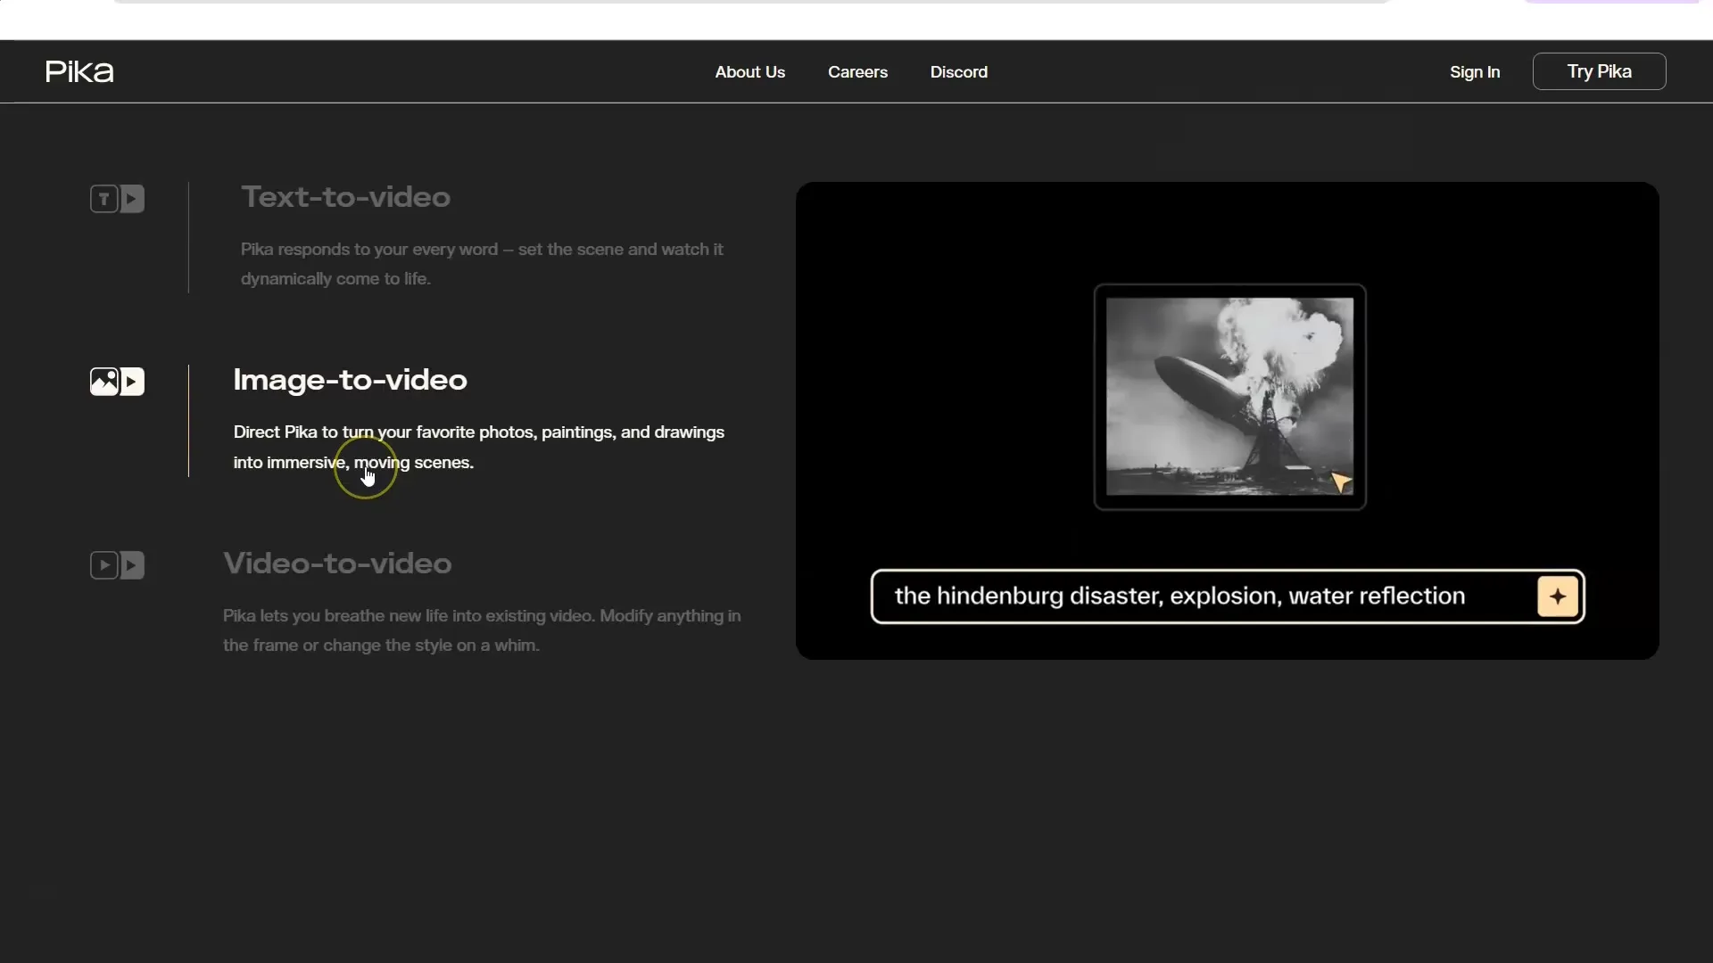Click the yellow generate submit button
Viewport: 1713px width, 963px height.
[1557, 597]
